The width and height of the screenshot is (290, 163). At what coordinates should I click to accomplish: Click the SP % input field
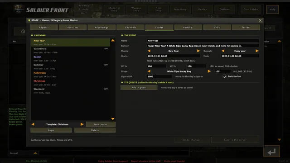(156, 66)
